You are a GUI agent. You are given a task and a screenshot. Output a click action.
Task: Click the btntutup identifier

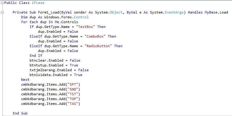38,65
